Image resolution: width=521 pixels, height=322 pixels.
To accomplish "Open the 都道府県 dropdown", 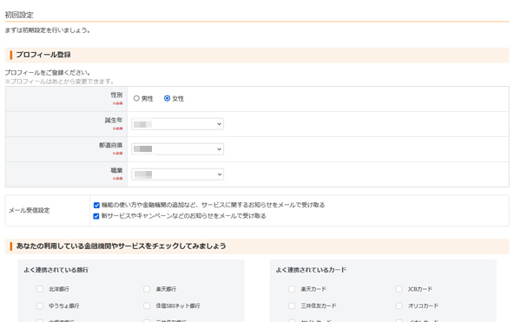I will coord(177,149).
